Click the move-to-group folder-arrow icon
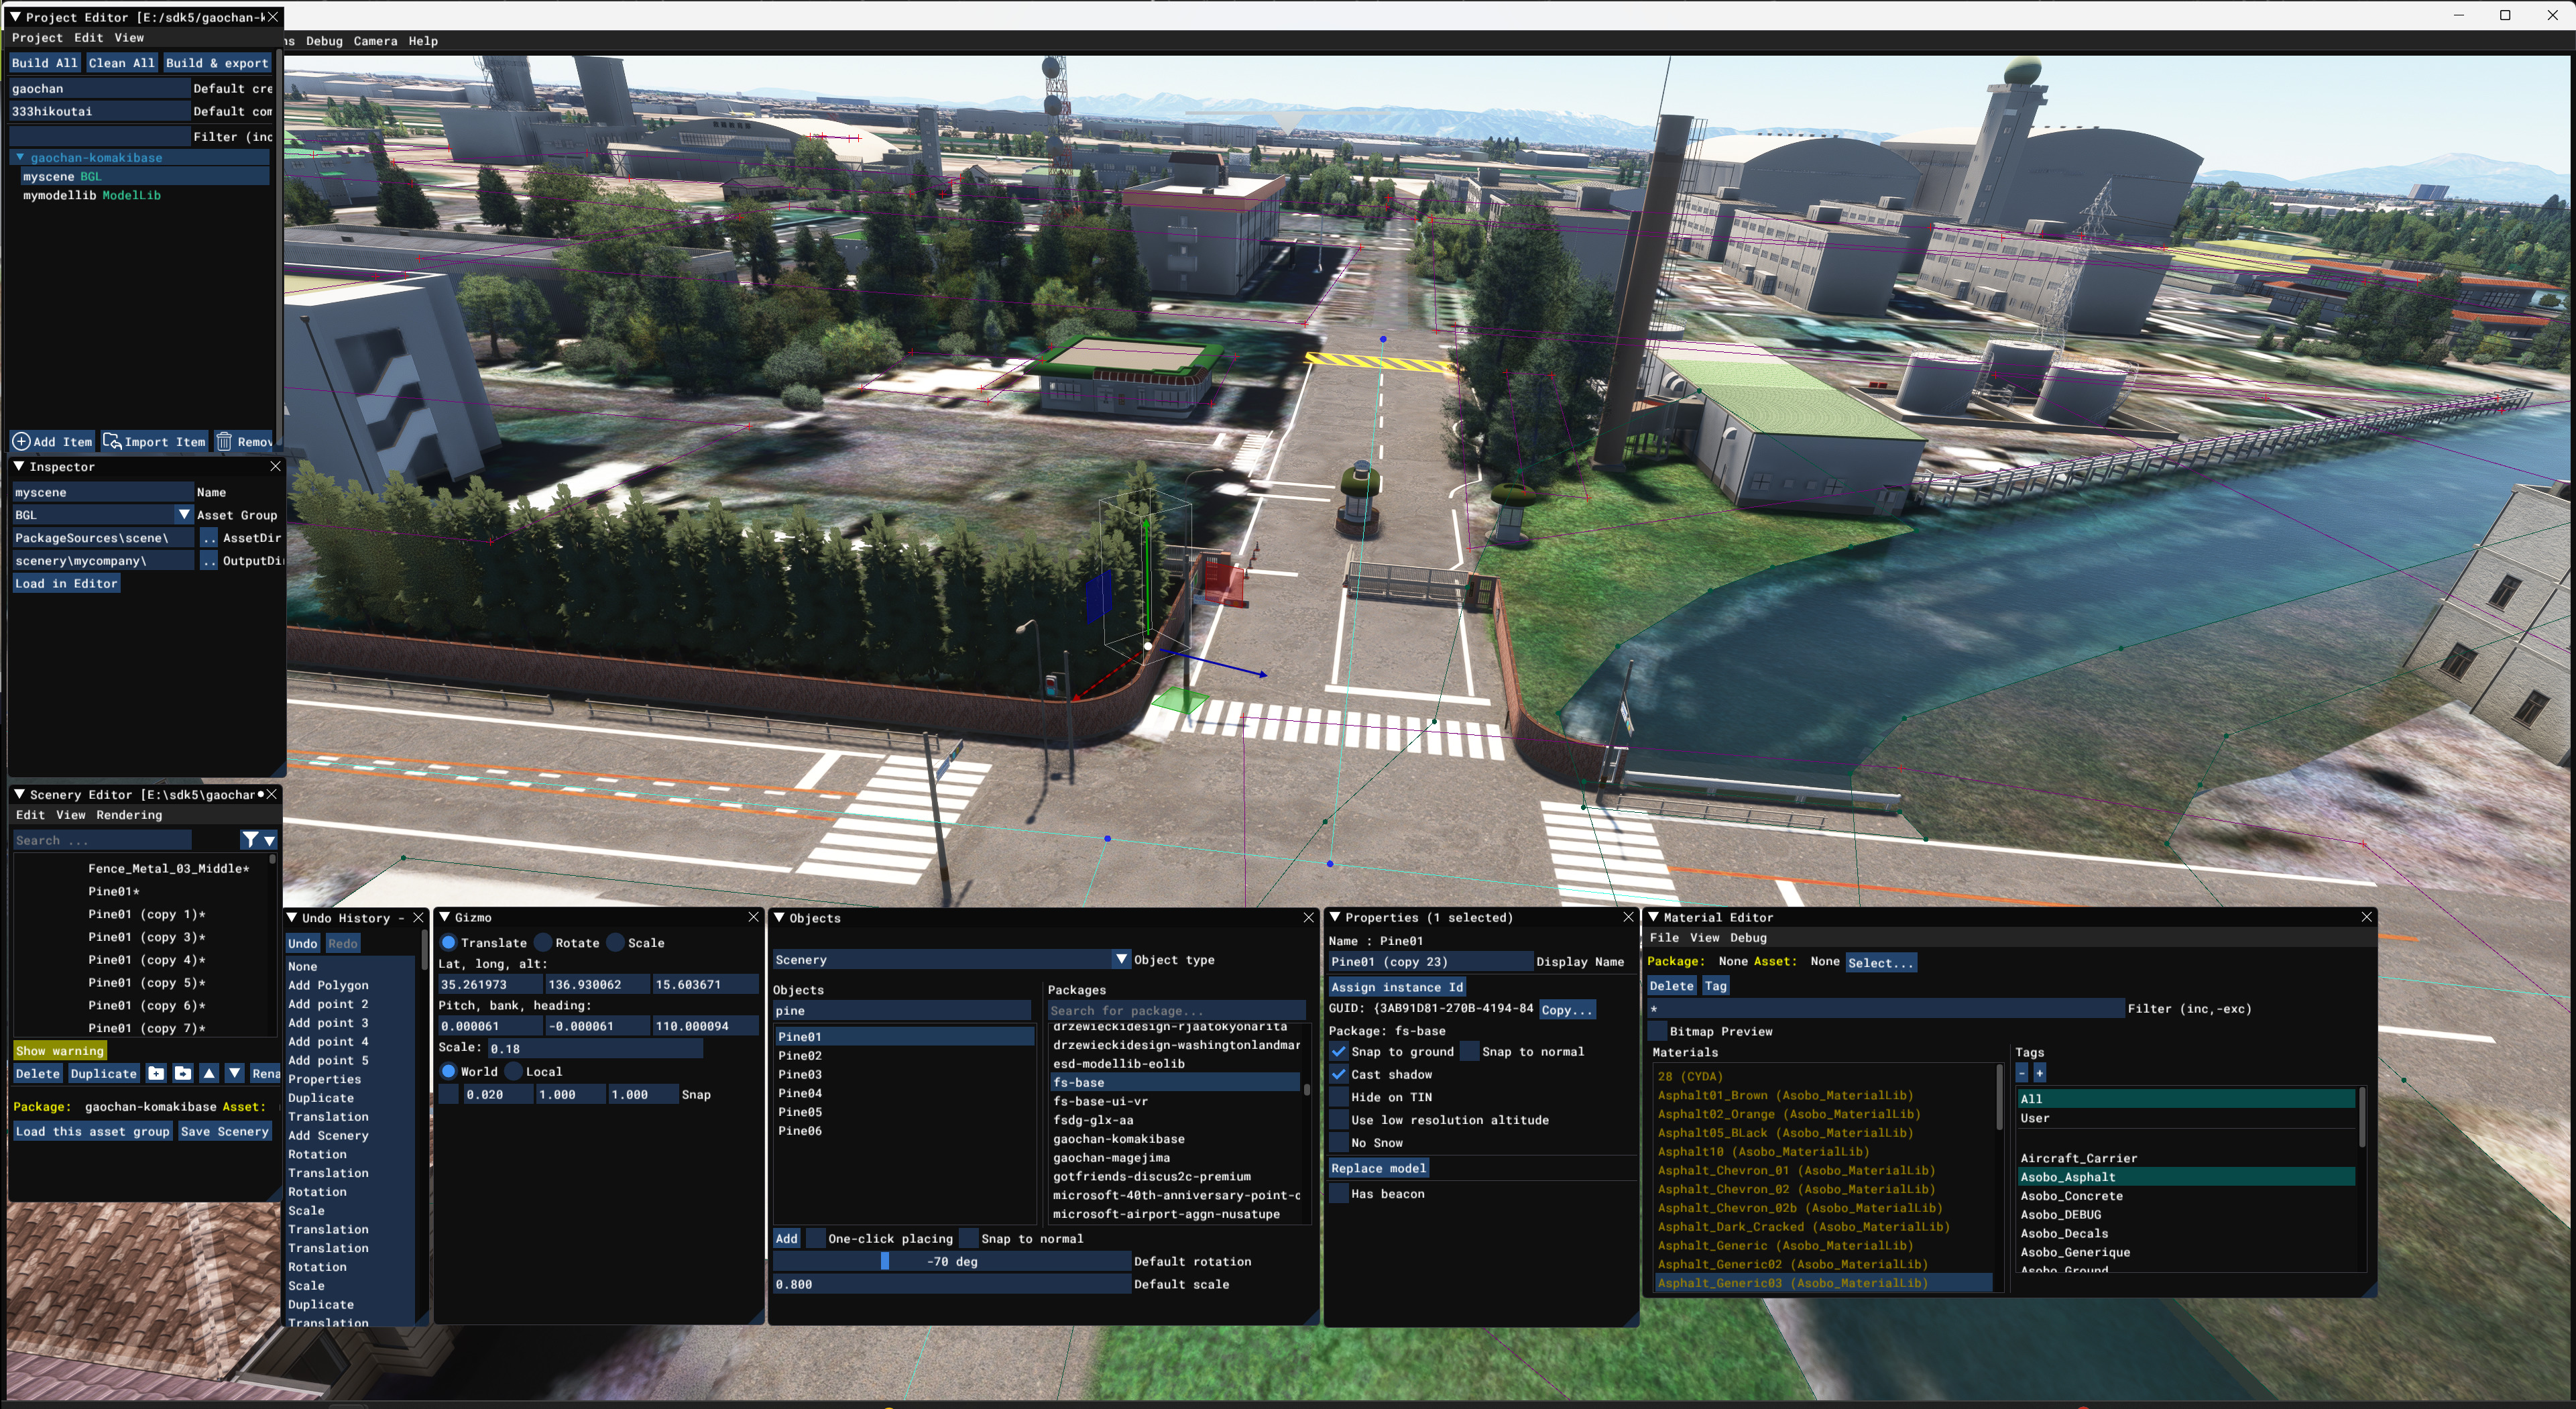The height and width of the screenshot is (1409, 2576). (183, 1073)
